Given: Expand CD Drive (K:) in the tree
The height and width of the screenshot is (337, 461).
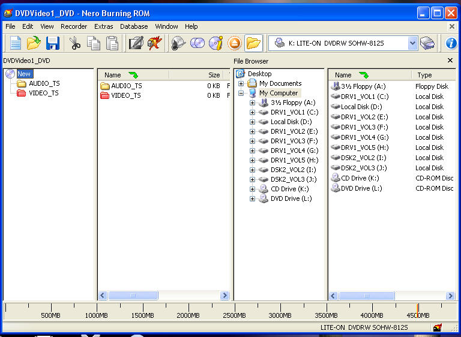Looking at the screenshot, I should [252, 189].
